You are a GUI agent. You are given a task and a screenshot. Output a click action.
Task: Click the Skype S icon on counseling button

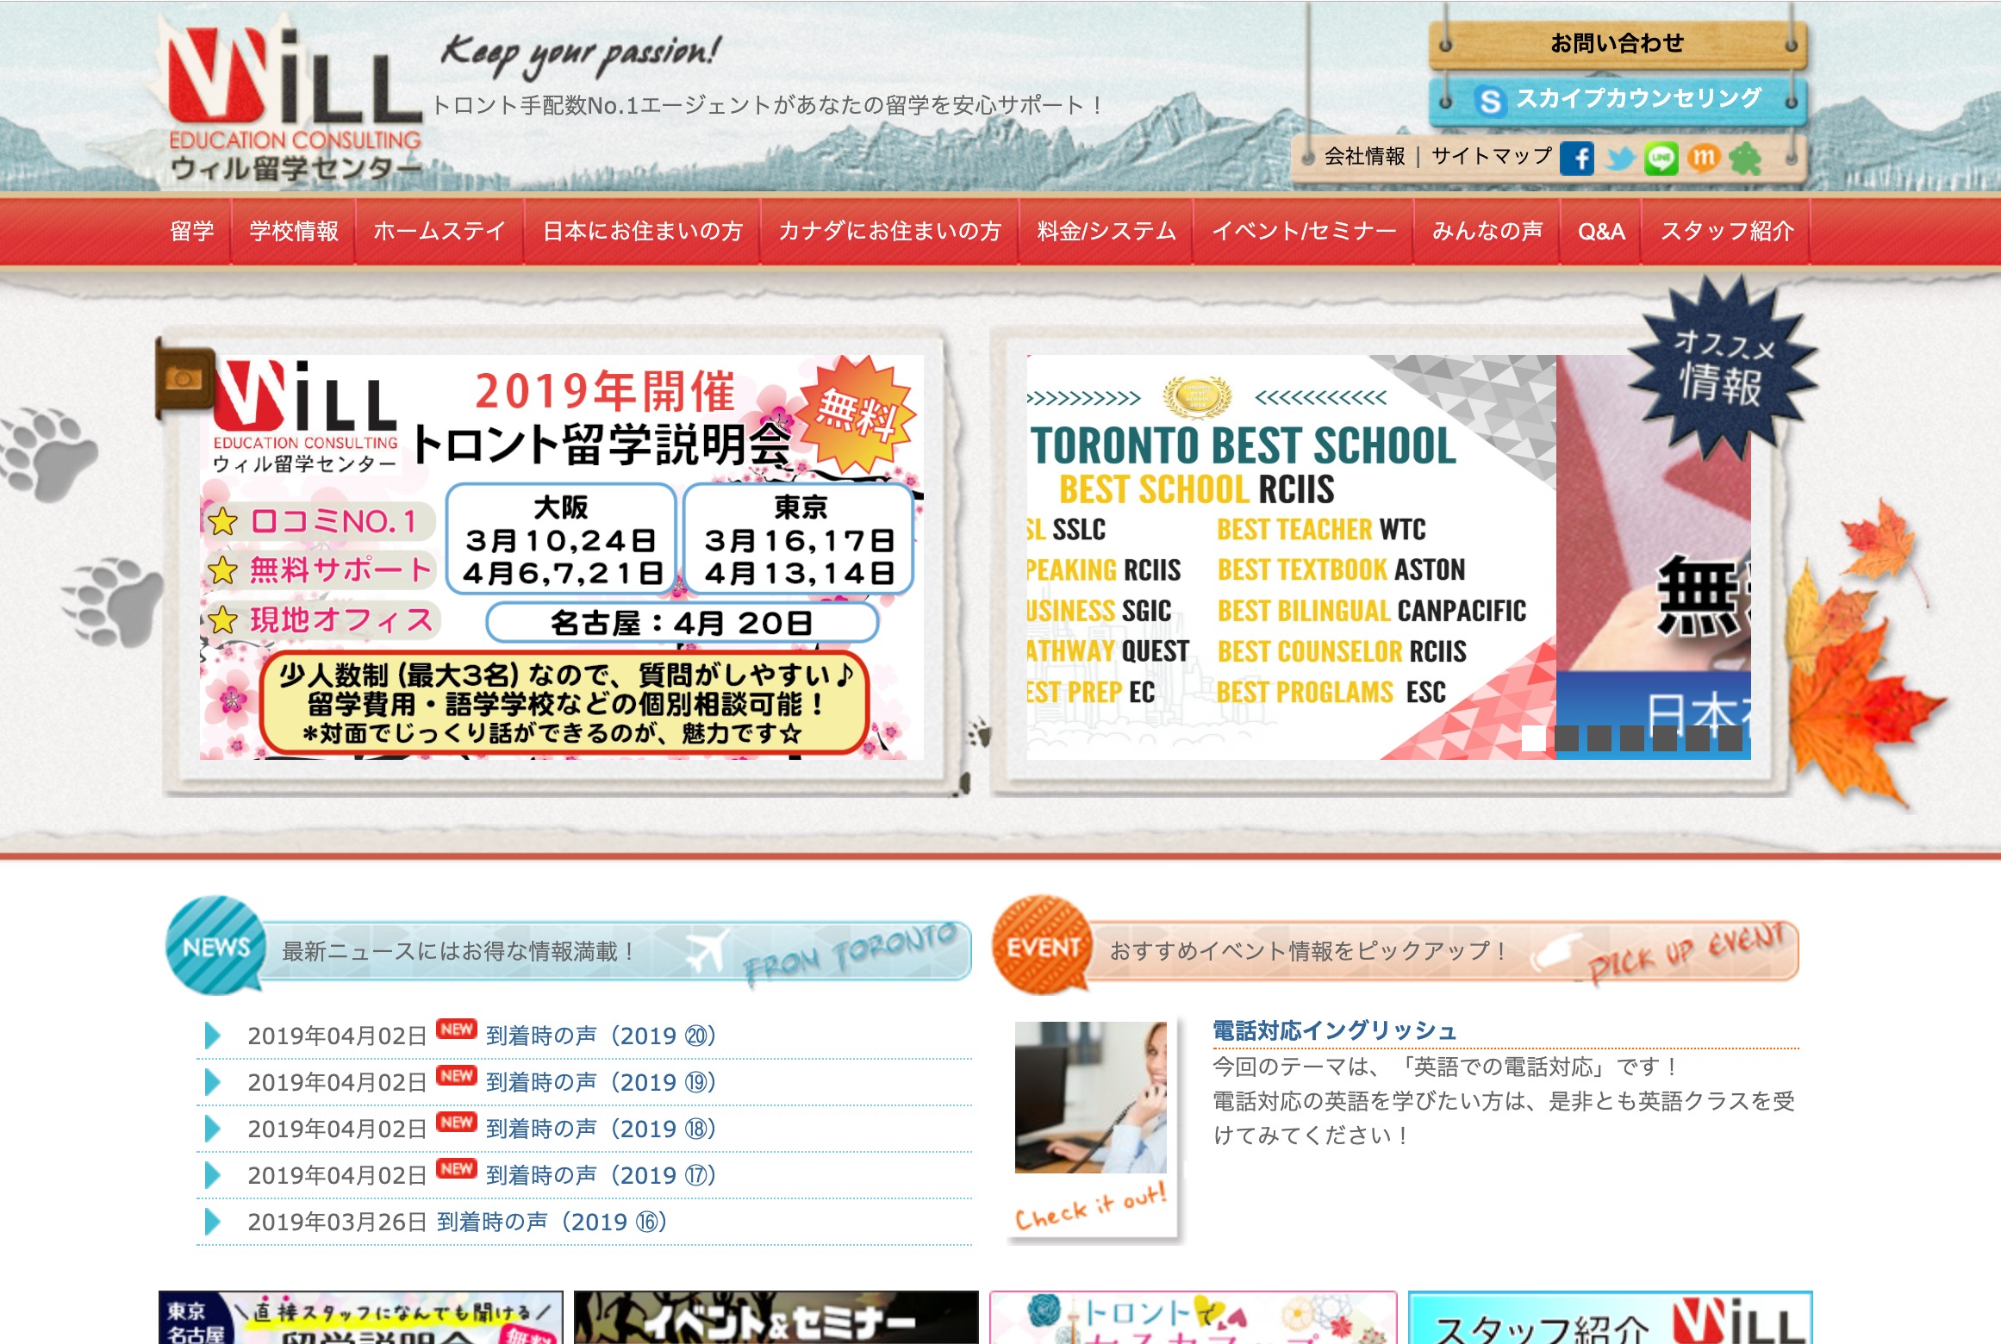point(1489,101)
